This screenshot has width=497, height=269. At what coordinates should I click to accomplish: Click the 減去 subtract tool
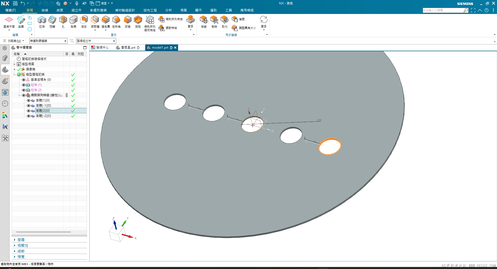(84, 22)
